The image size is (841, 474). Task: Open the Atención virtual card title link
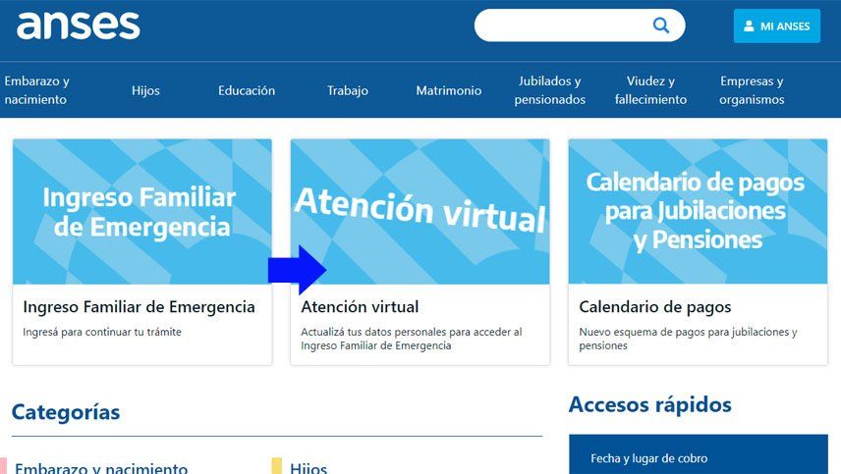(360, 307)
